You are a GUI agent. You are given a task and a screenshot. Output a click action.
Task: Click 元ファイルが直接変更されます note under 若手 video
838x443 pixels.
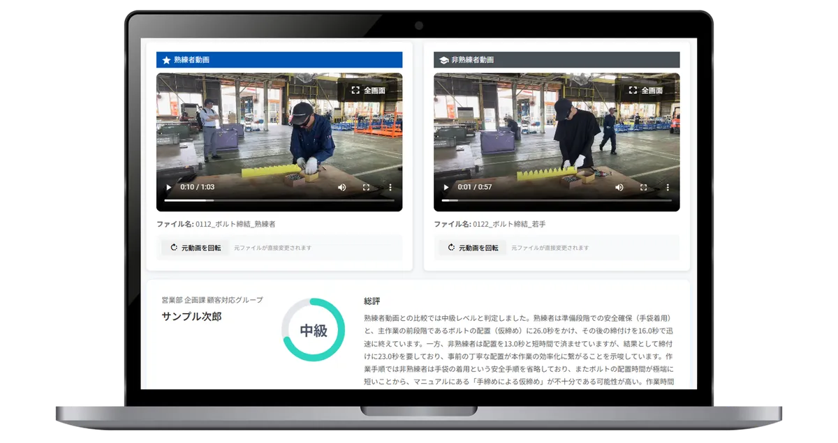(x=550, y=248)
